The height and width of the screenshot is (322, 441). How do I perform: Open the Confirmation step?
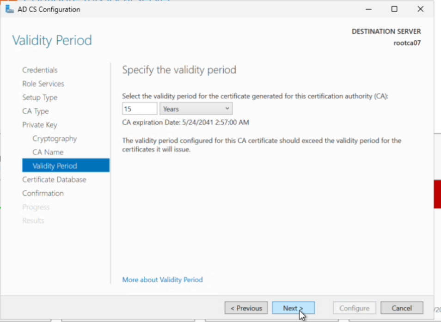coord(43,193)
